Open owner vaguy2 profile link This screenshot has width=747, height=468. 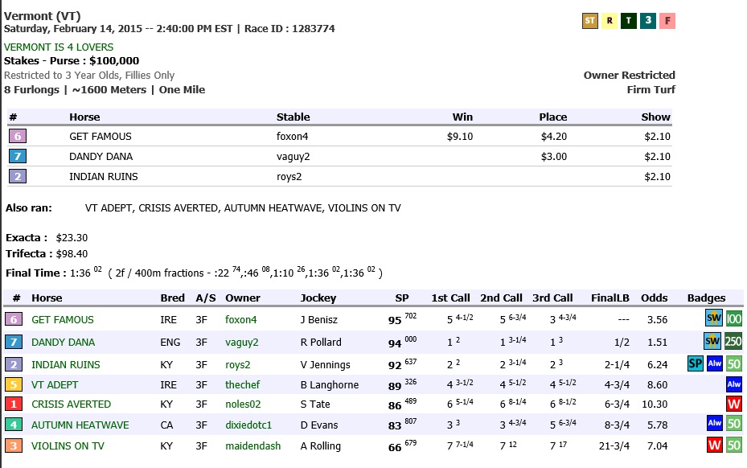pos(241,343)
